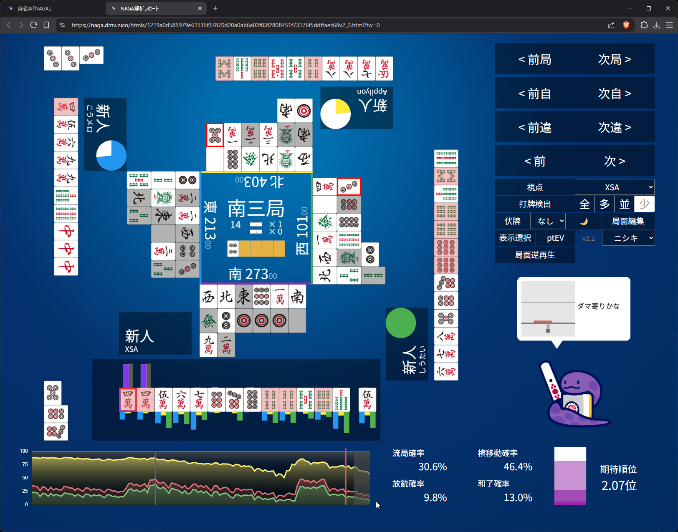Screen dimensions: 678x532
Task: Open the browser extensions puzzle icon
Action: [x=644, y=25]
